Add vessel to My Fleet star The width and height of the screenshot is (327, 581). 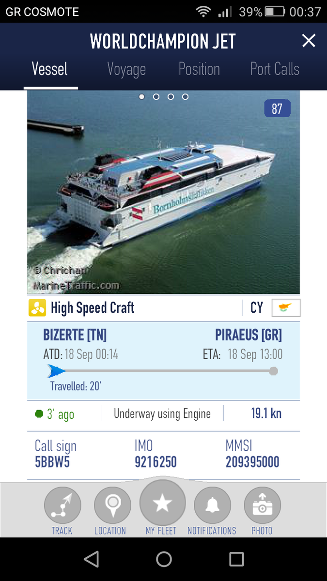(x=162, y=504)
